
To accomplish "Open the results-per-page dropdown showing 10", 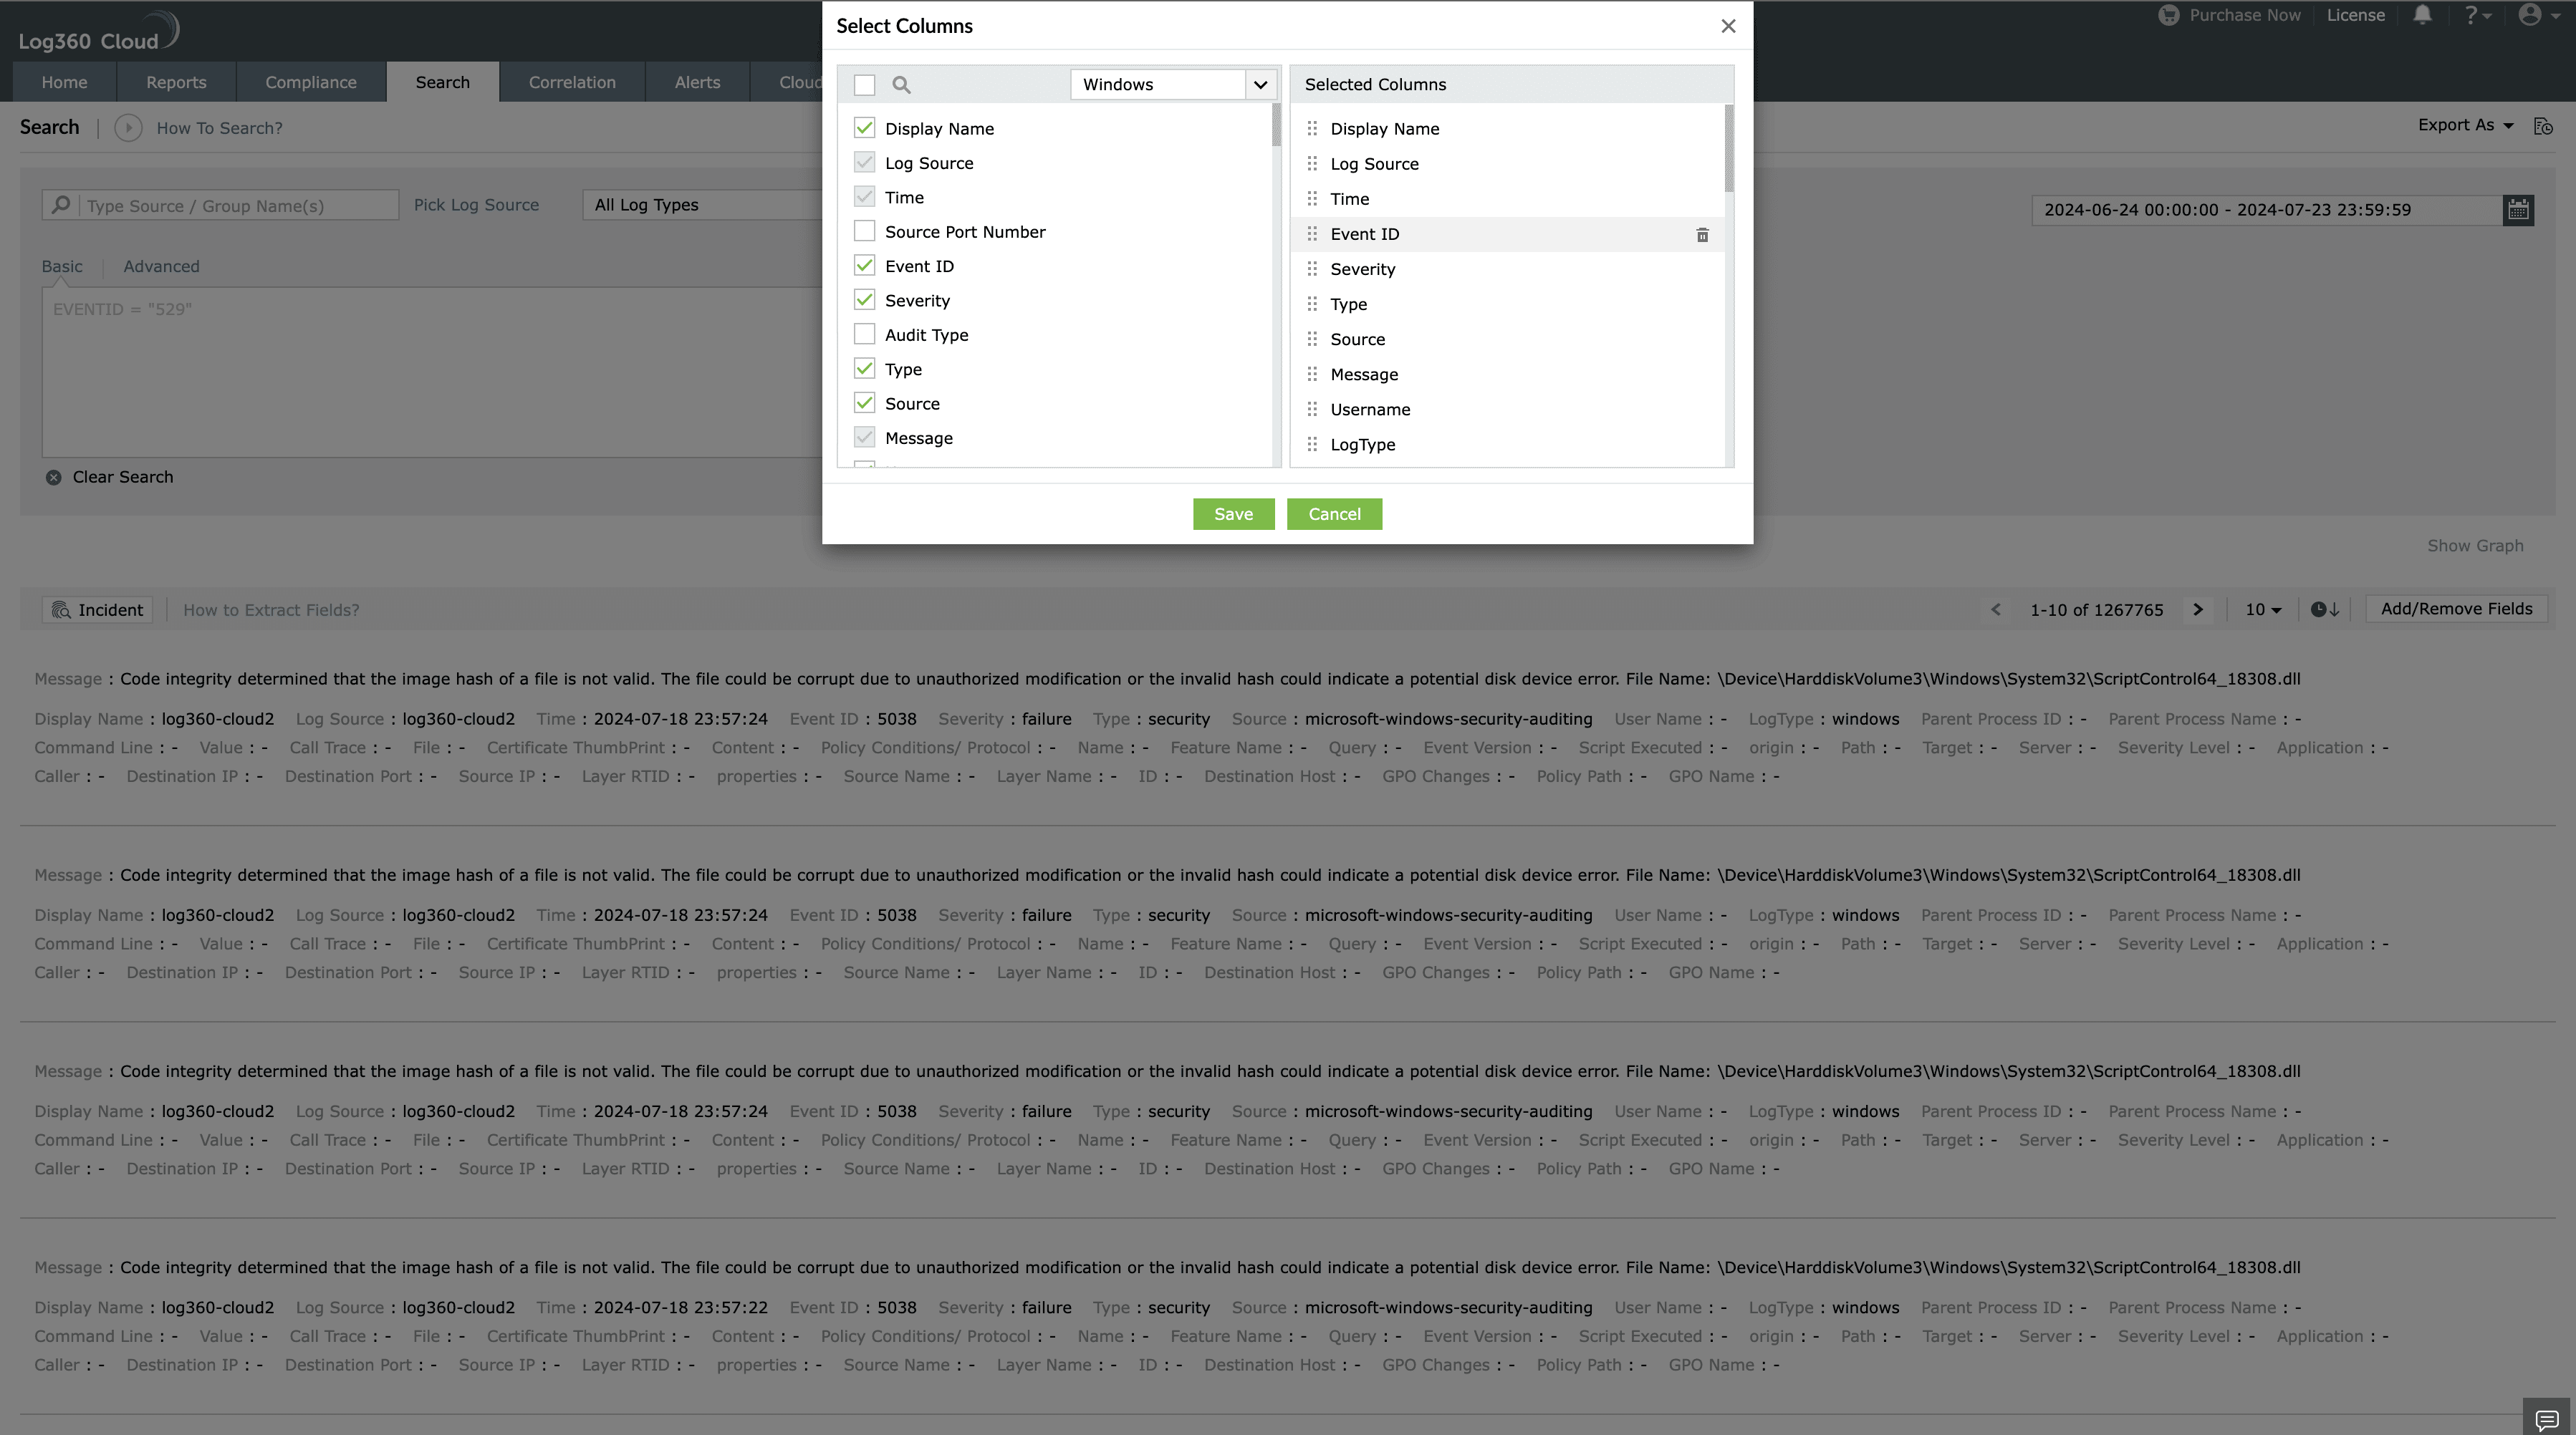I will (2262, 609).
